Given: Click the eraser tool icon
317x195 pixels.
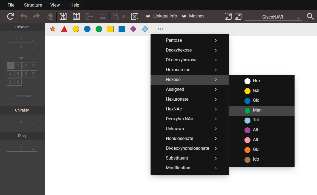Looking at the screenshot, I should [50, 16].
